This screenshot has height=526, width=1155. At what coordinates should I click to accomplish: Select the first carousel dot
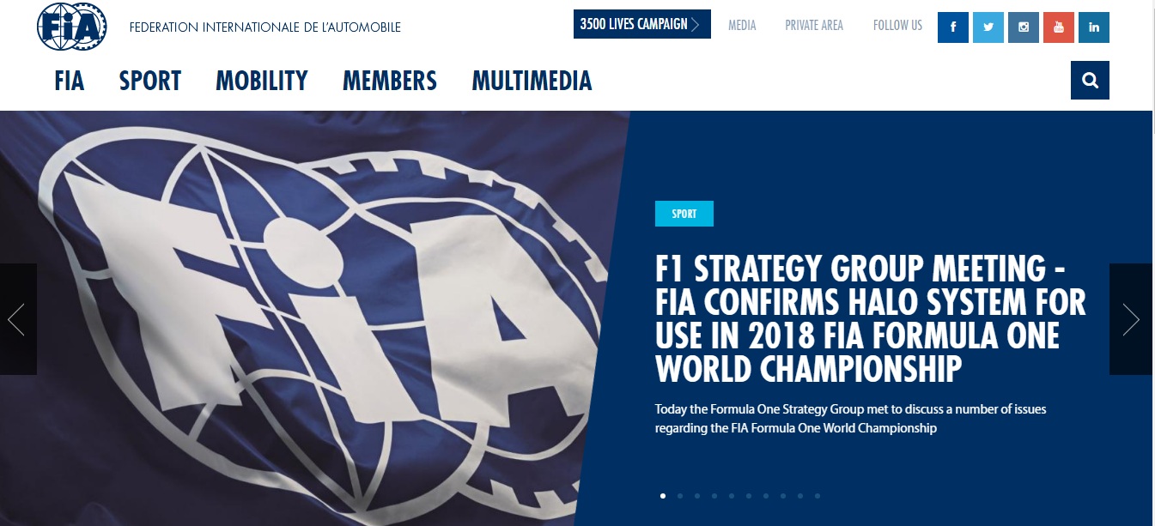tap(663, 495)
